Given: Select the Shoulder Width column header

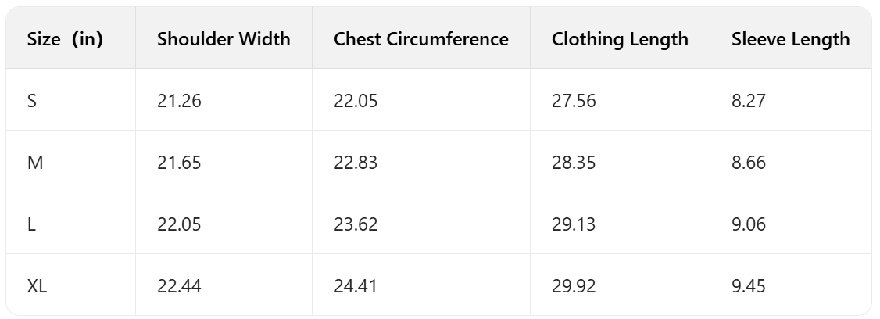Looking at the screenshot, I should click(x=224, y=39).
